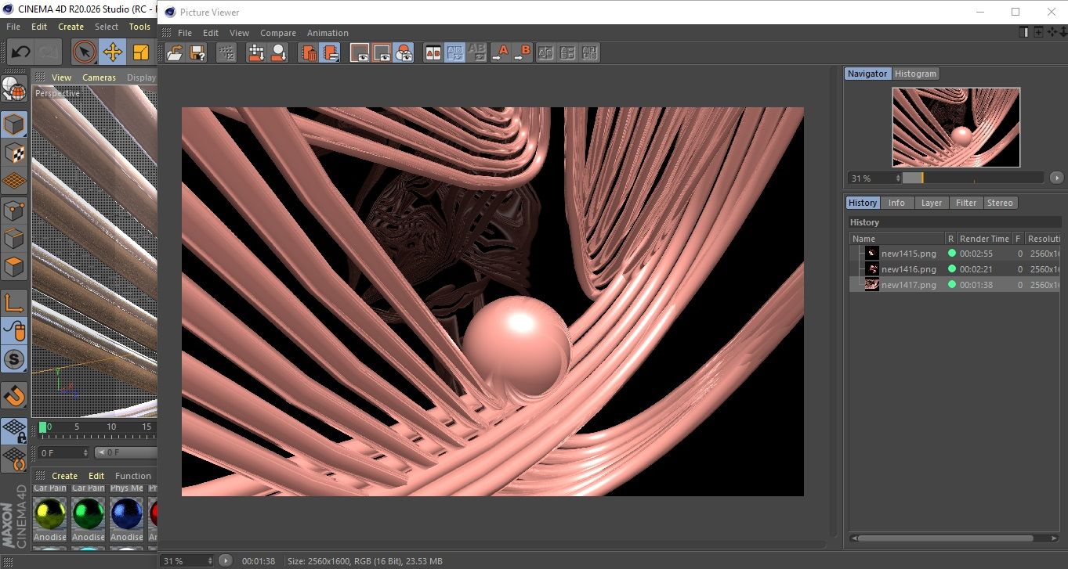
Task: Click the Navigator zoom percent spinner arrows
Action: pyautogui.click(x=897, y=178)
